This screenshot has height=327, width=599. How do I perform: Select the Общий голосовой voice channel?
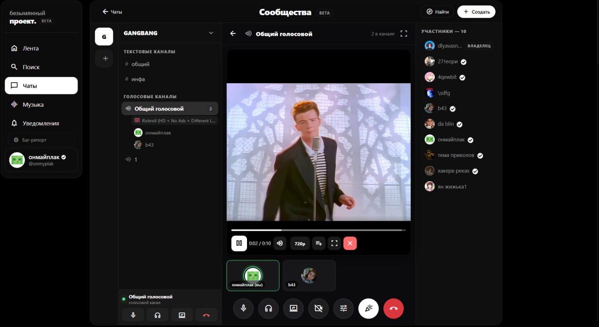coord(169,109)
